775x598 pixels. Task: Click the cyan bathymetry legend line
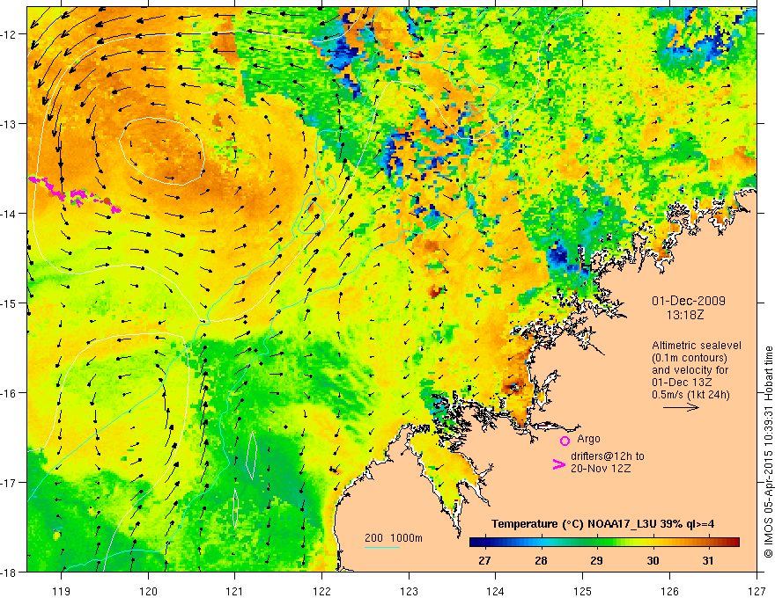point(382,547)
